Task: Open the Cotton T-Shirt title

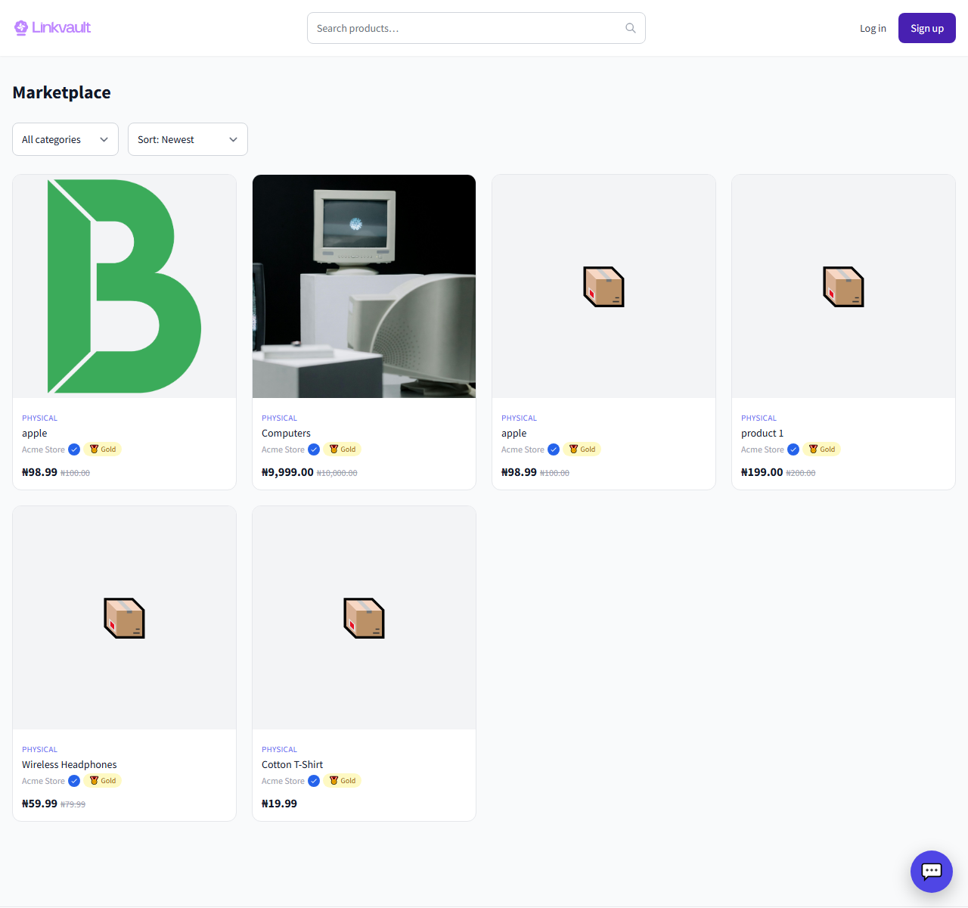Action: click(x=292, y=764)
